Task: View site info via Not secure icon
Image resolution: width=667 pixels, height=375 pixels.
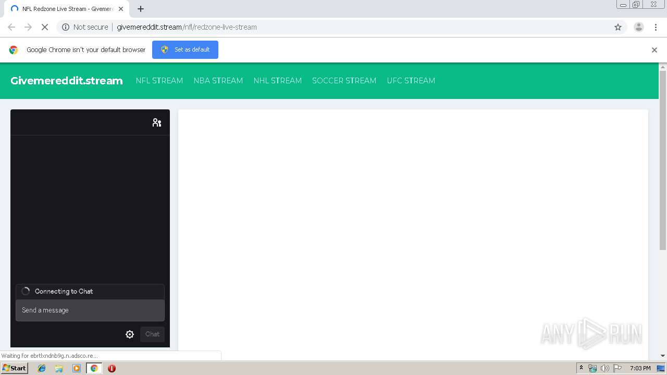Action: 66,27
